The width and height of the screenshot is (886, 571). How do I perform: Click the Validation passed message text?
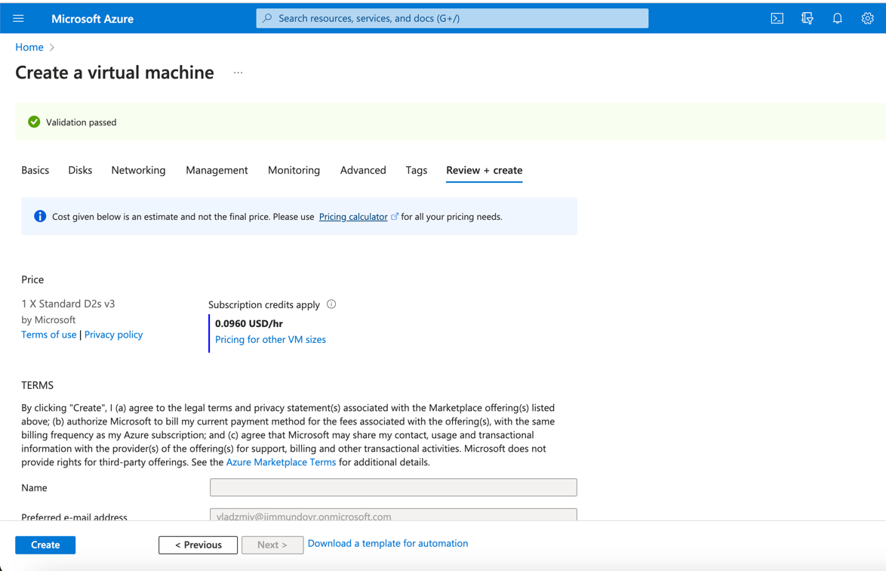82,122
